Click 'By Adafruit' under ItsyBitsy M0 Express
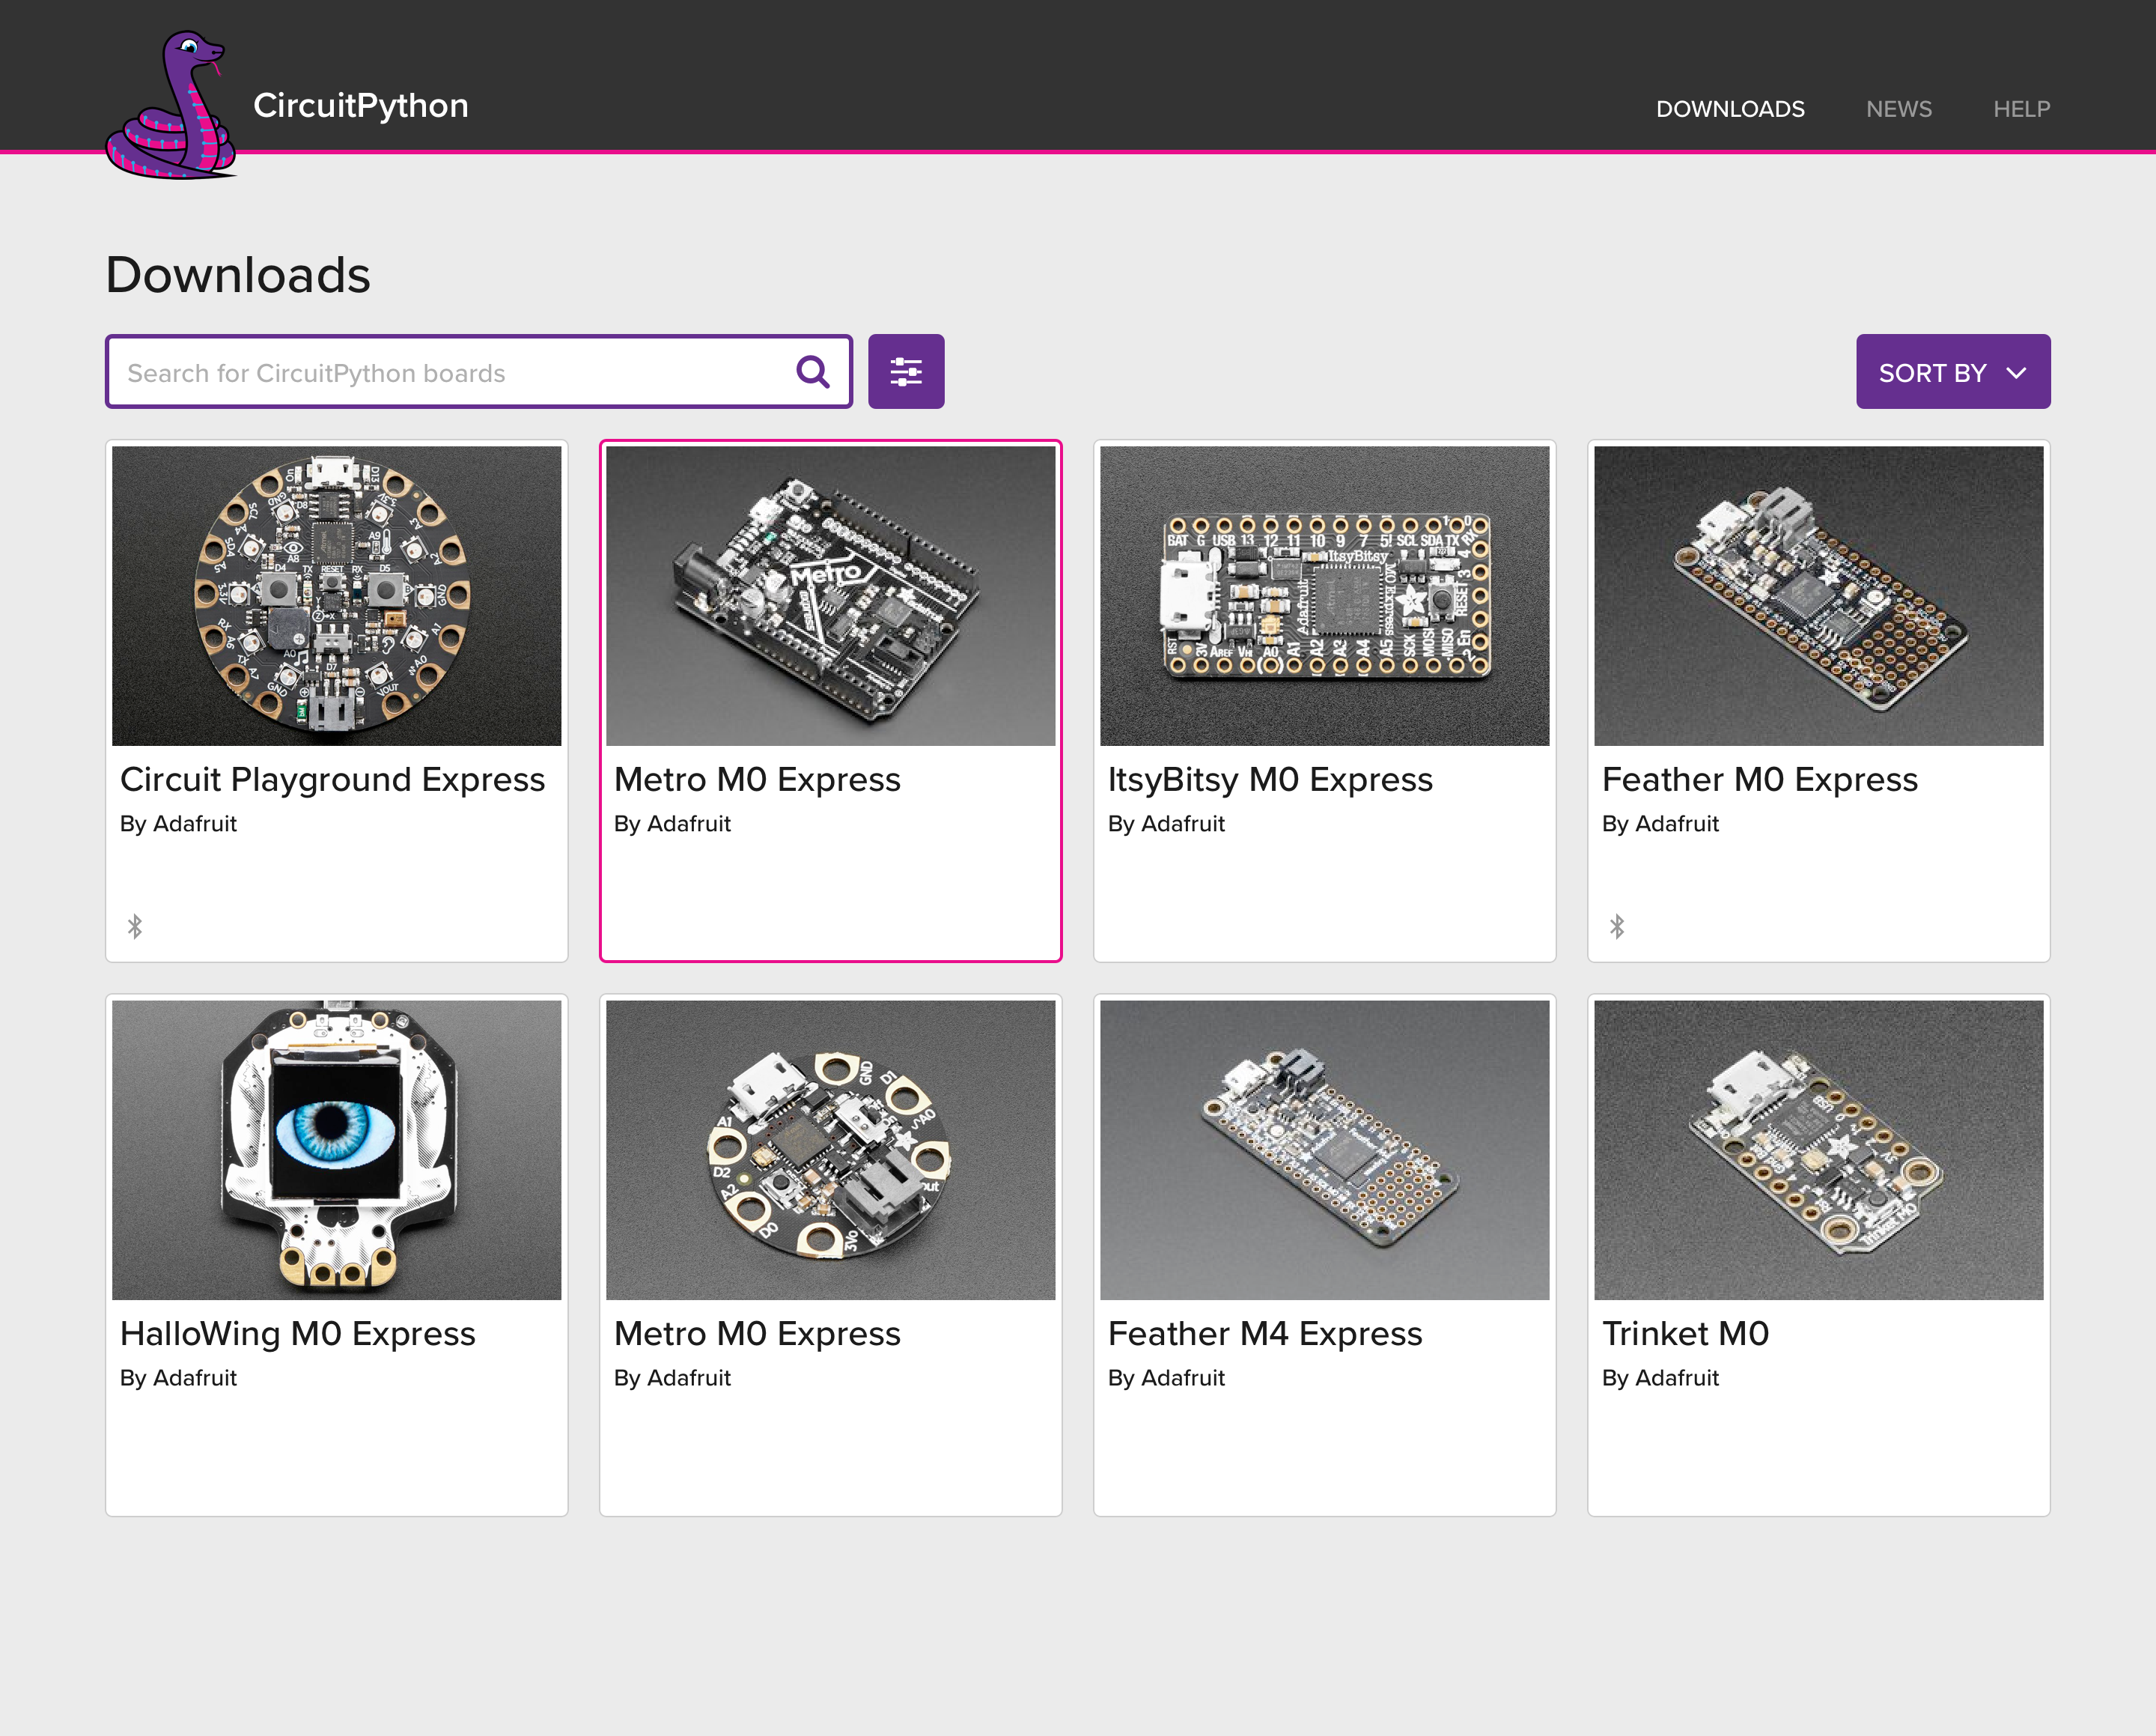 (x=1166, y=824)
